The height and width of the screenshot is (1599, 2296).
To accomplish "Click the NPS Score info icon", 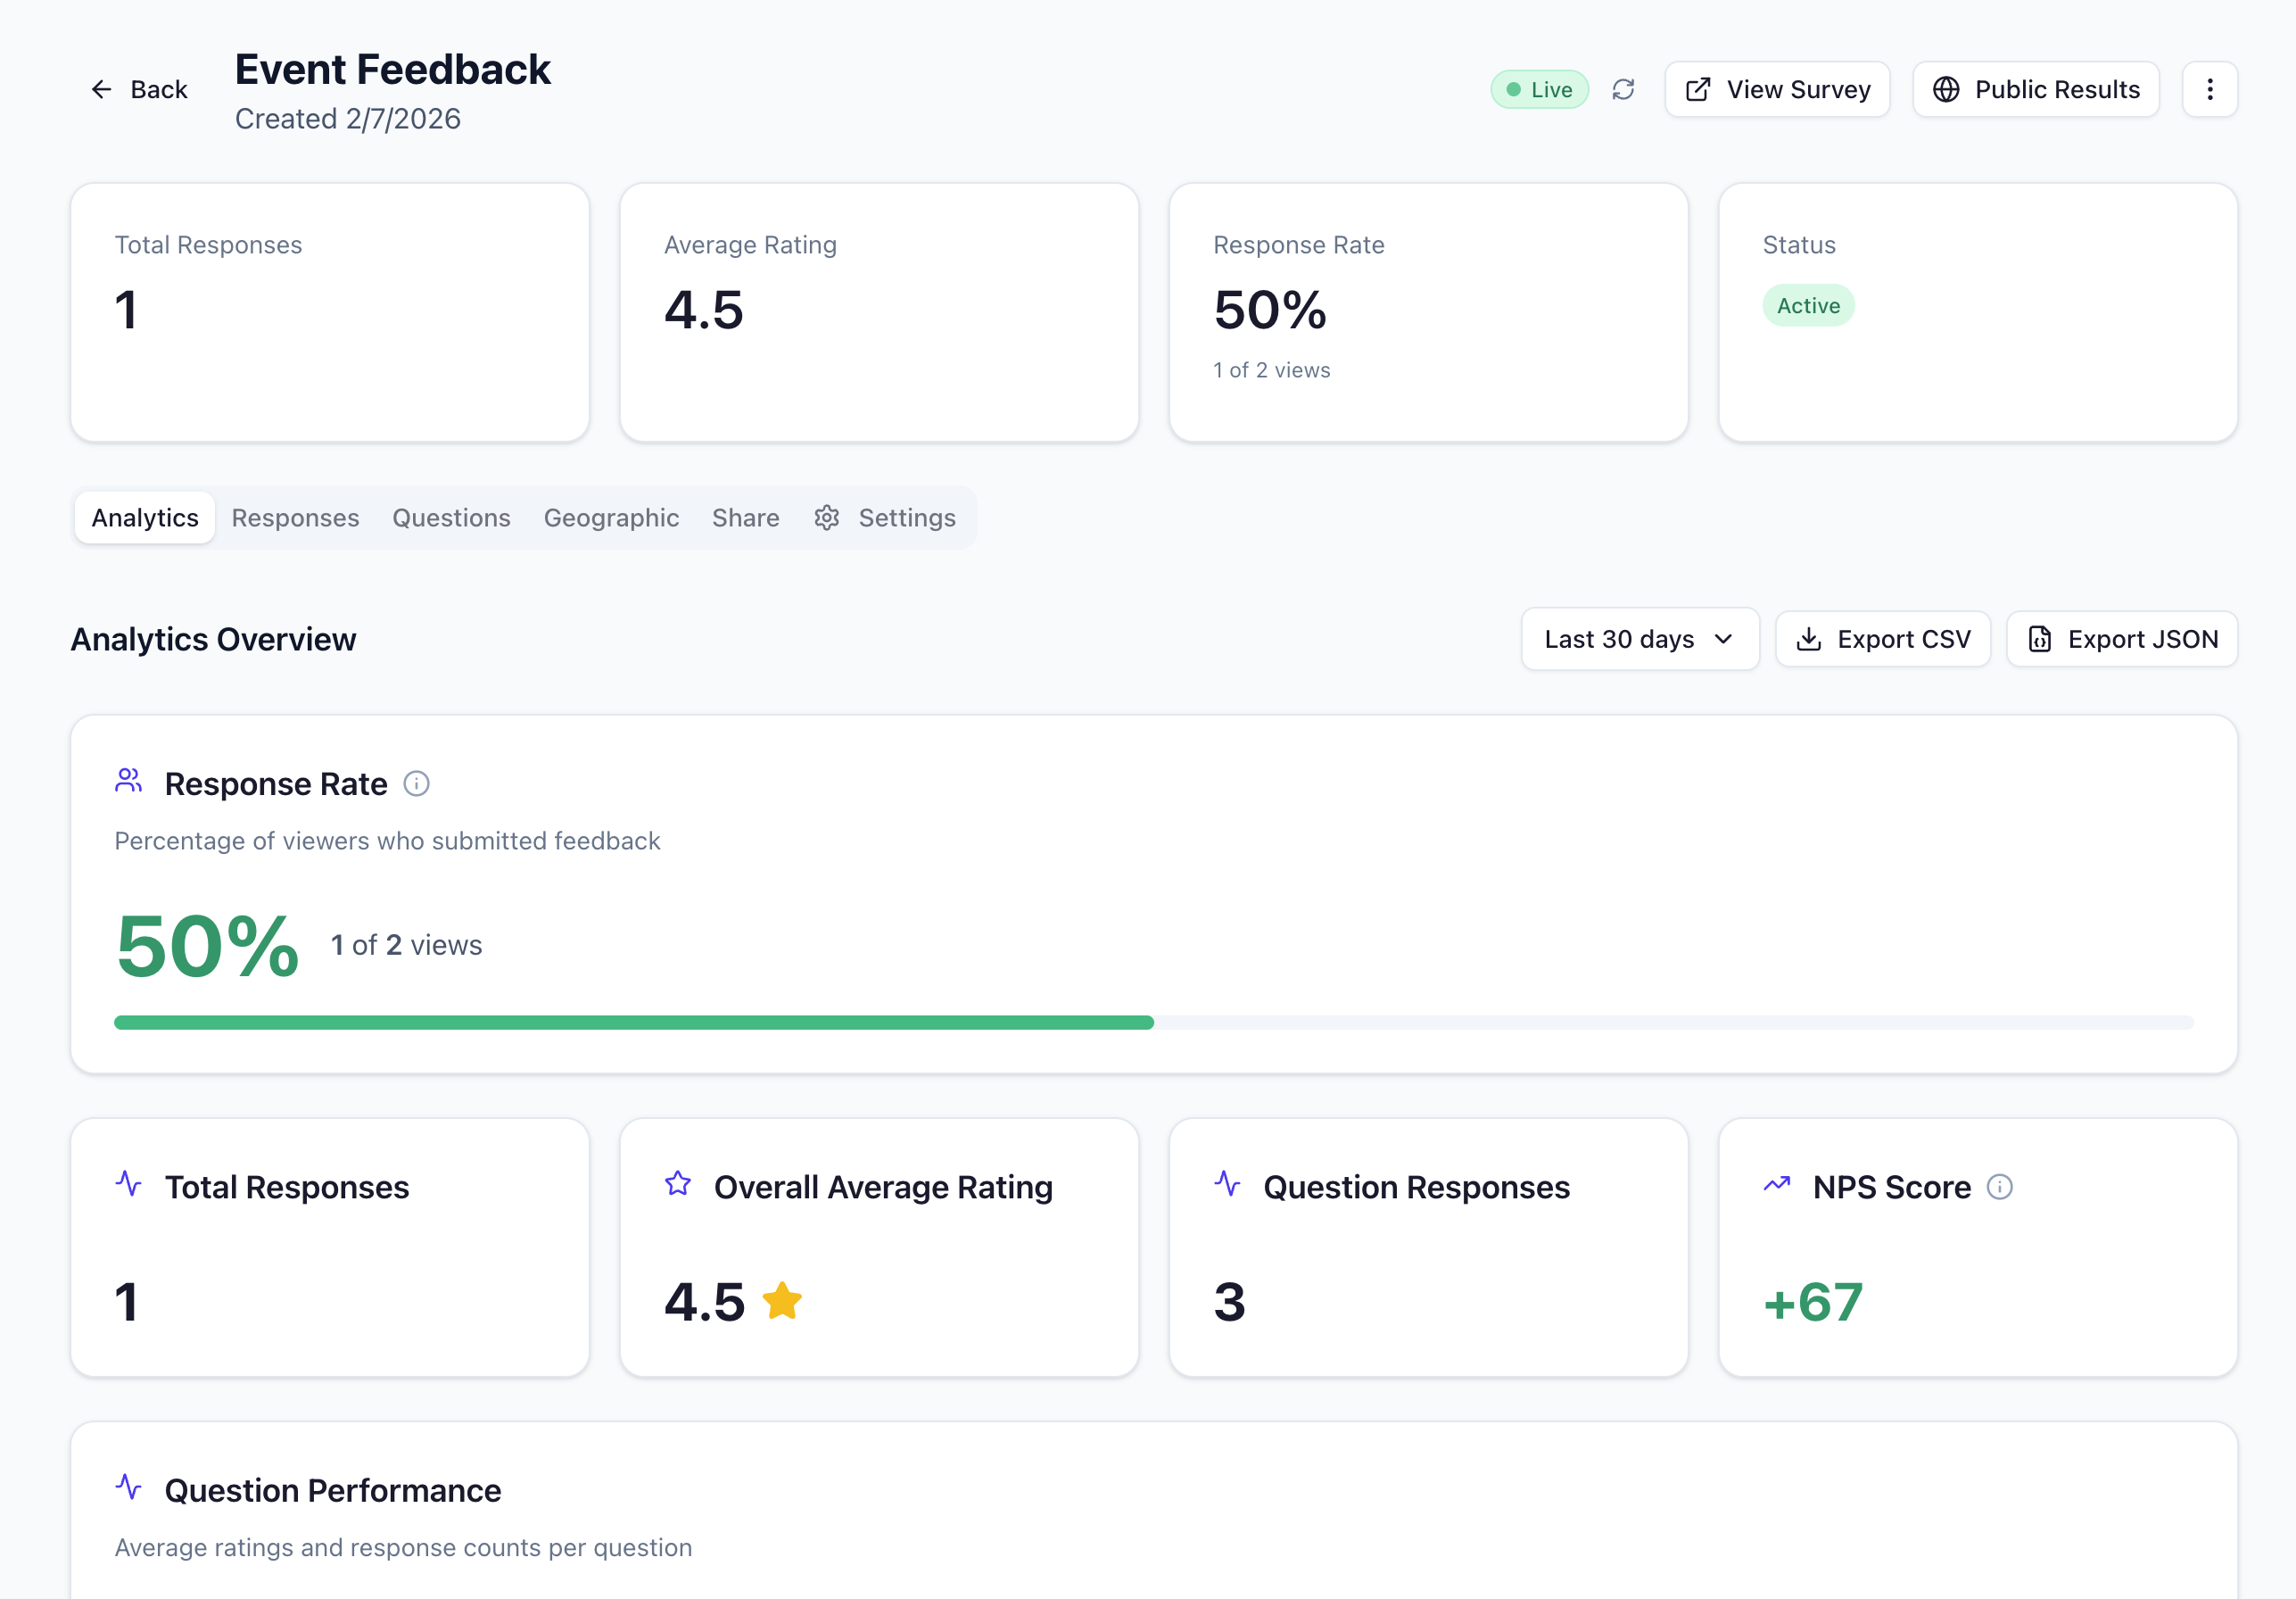I will click(1997, 1188).
